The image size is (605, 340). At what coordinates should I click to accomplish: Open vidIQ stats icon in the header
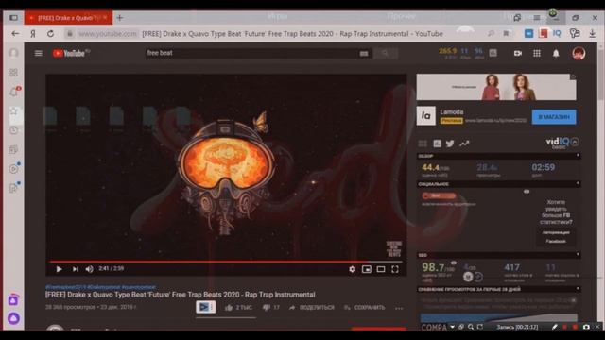pos(493,53)
